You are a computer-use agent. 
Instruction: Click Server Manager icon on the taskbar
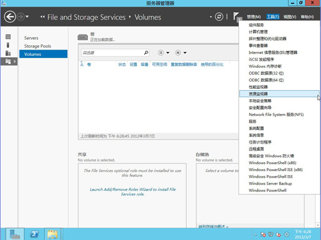[14, 234]
